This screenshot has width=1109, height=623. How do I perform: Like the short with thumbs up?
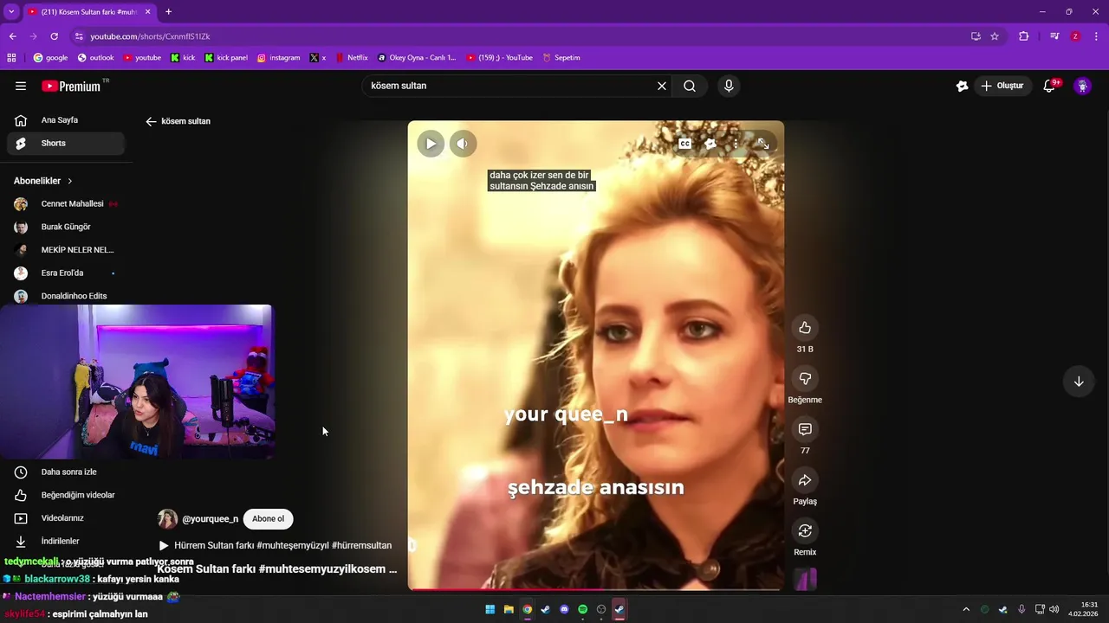805,327
